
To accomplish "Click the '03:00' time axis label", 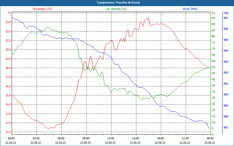I will point(36,138).
